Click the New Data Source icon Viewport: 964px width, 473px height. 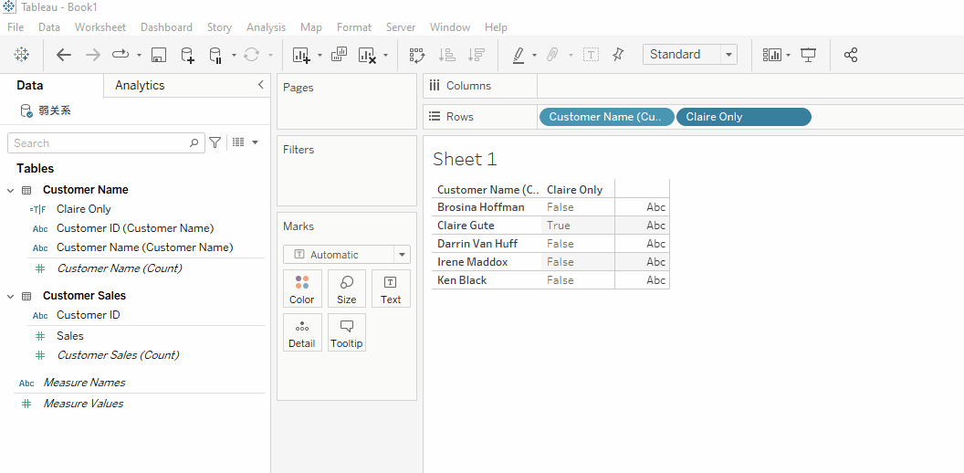[x=187, y=55]
